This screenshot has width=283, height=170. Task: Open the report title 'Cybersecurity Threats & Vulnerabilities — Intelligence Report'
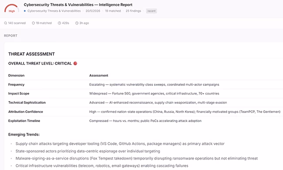78,5
